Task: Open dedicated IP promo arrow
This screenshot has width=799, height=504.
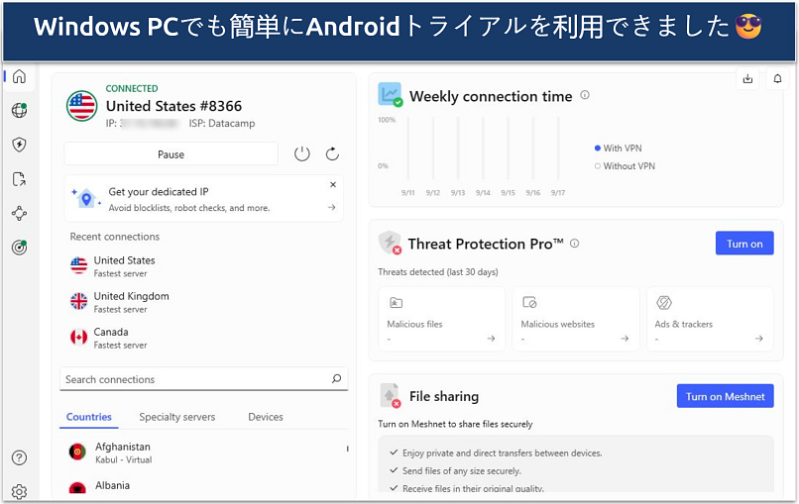Action: (332, 208)
